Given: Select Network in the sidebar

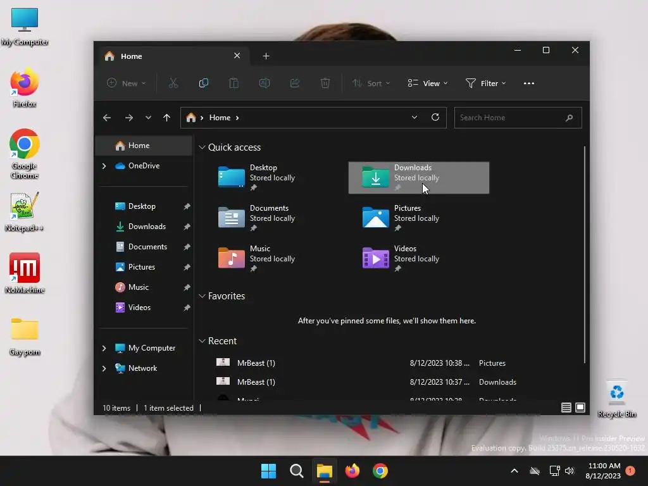Looking at the screenshot, I should (144, 368).
